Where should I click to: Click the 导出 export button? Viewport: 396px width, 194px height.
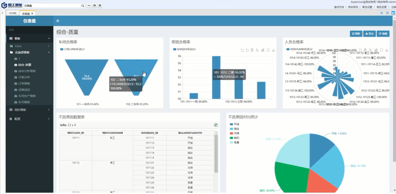pyautogui.click(x=369, y=34)
